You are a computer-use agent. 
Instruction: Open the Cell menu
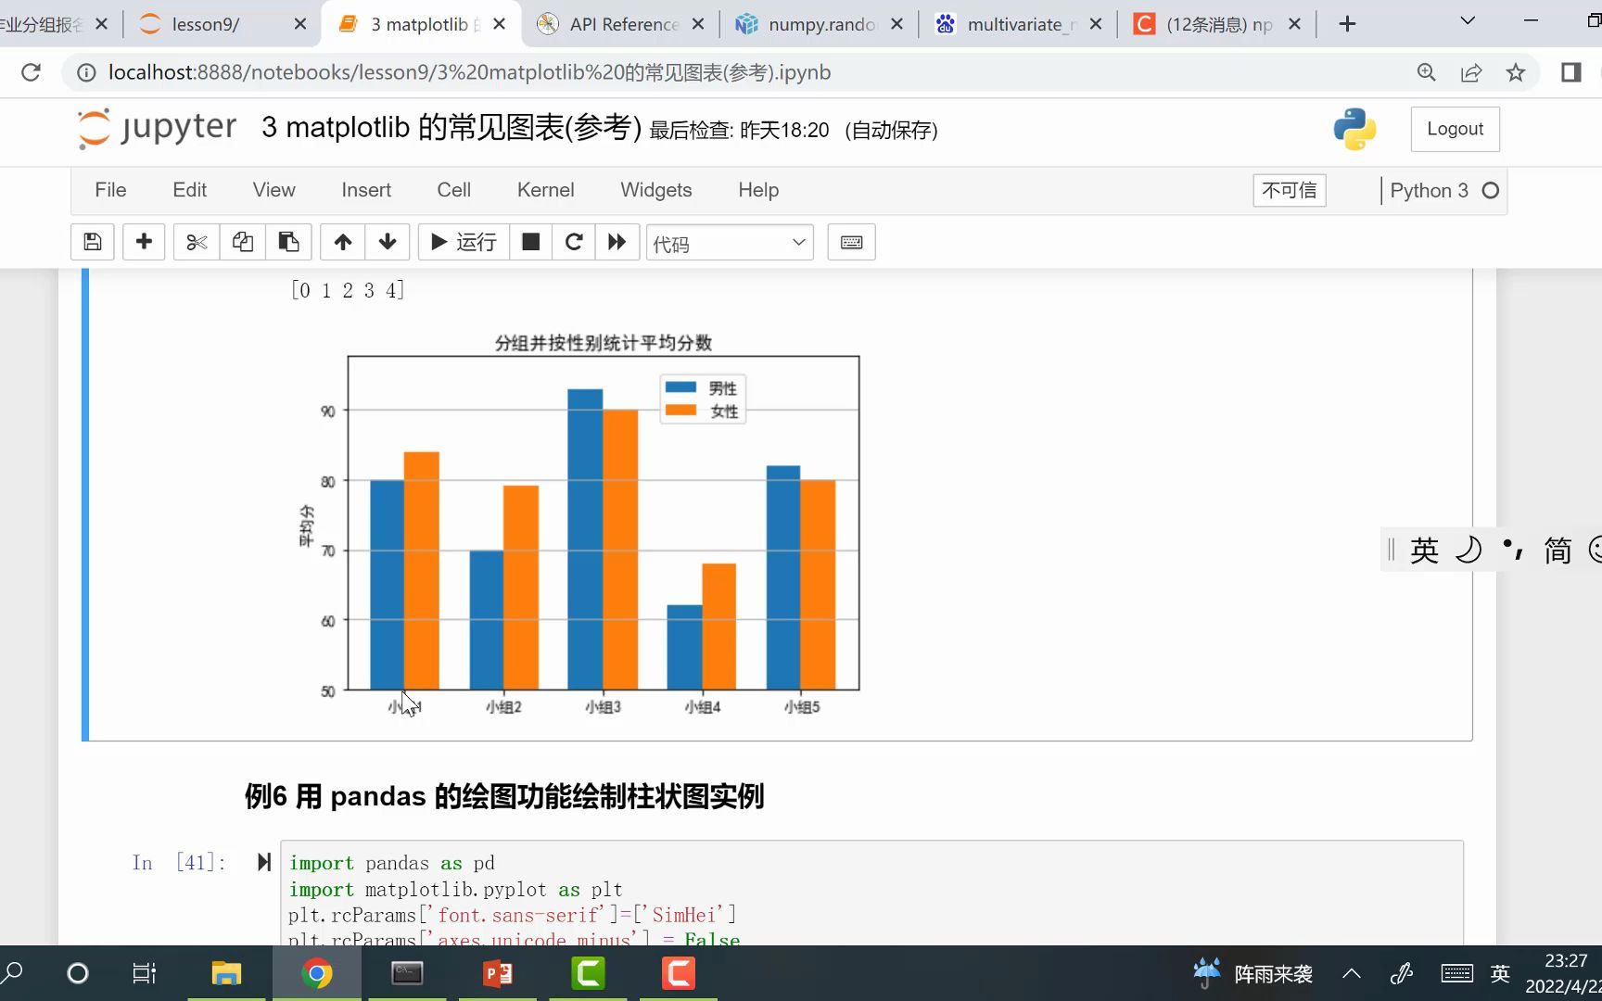pos(454,190)
